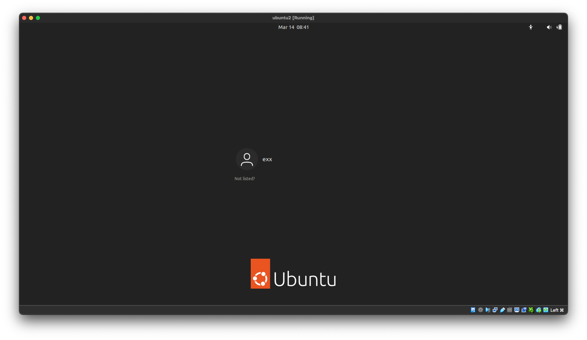Open the CPU features turtle indicator
The image size is (587, 340).
531,310
